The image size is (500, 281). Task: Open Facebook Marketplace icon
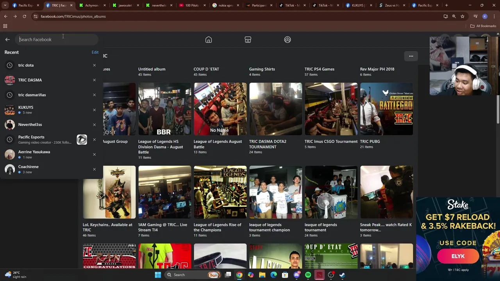pos(248,39)
